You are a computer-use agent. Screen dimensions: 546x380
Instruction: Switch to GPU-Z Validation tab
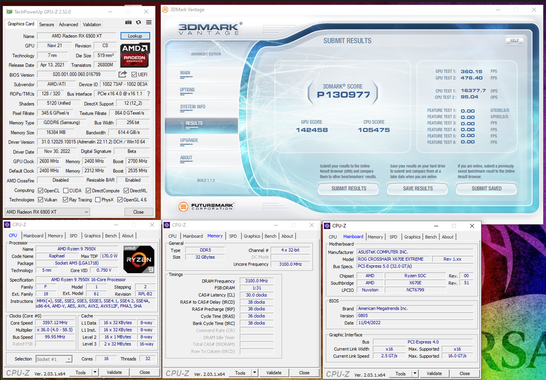click(92, 24)
